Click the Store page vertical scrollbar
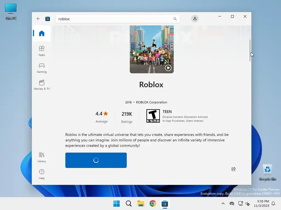Image resolution: width=281 pixels, height=210 pixels. (250, 51)
